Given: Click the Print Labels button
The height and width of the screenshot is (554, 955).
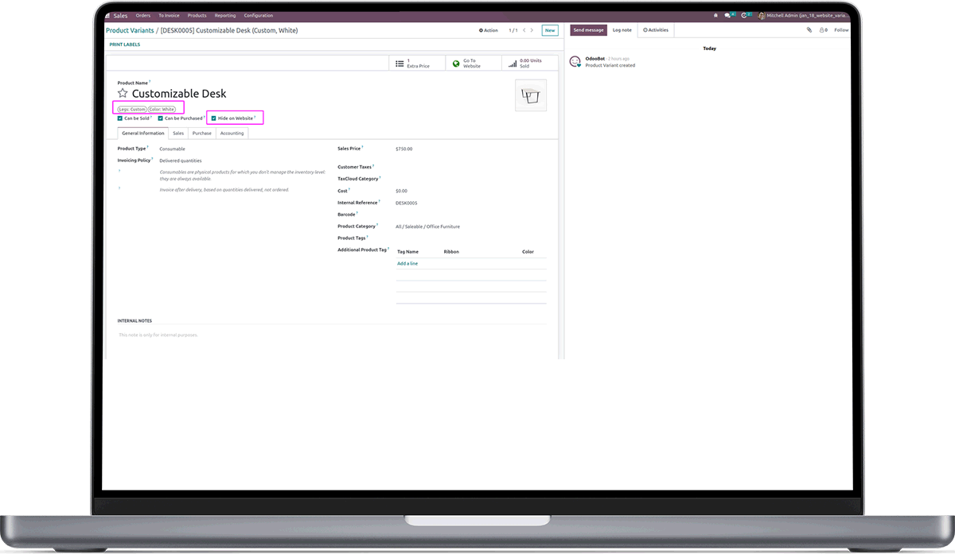Looking at the screenshot, I should pyautogui.click(x=125, y=45).
